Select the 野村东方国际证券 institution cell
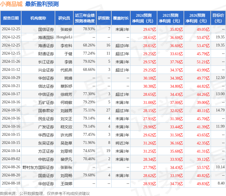This screenshot has height=196, width=226. click(38, 167)
